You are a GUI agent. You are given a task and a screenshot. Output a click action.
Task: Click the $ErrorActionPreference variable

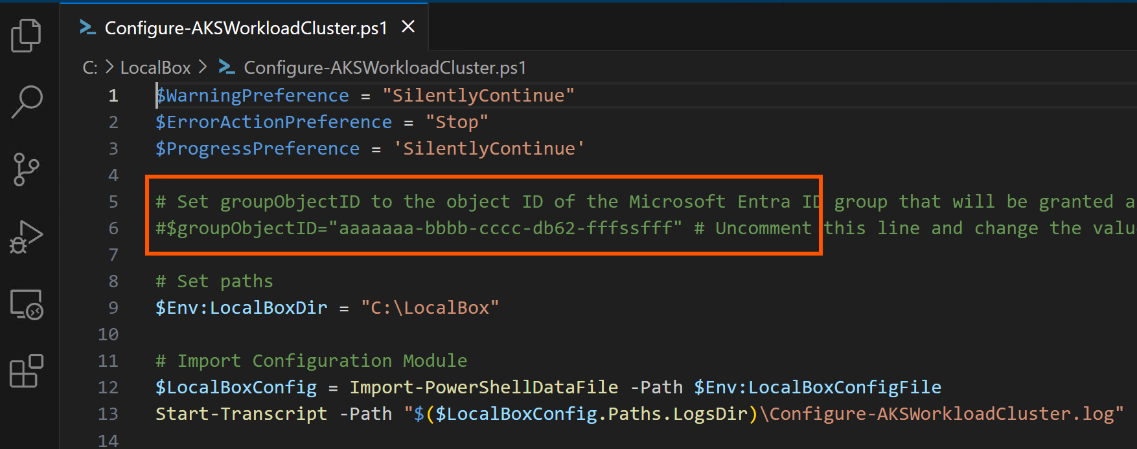273,122
